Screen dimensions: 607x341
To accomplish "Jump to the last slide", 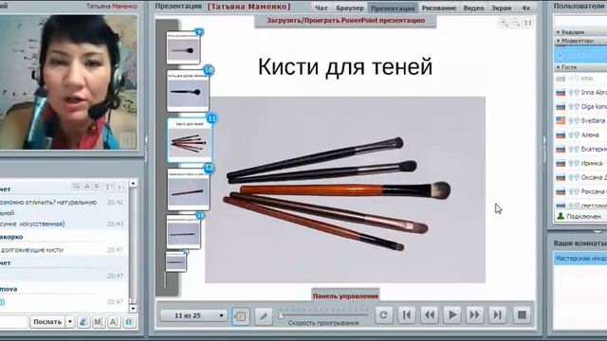I will coord(497,315).
